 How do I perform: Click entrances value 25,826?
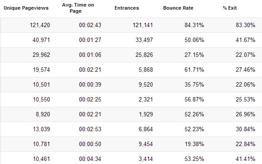coord(144,55)
